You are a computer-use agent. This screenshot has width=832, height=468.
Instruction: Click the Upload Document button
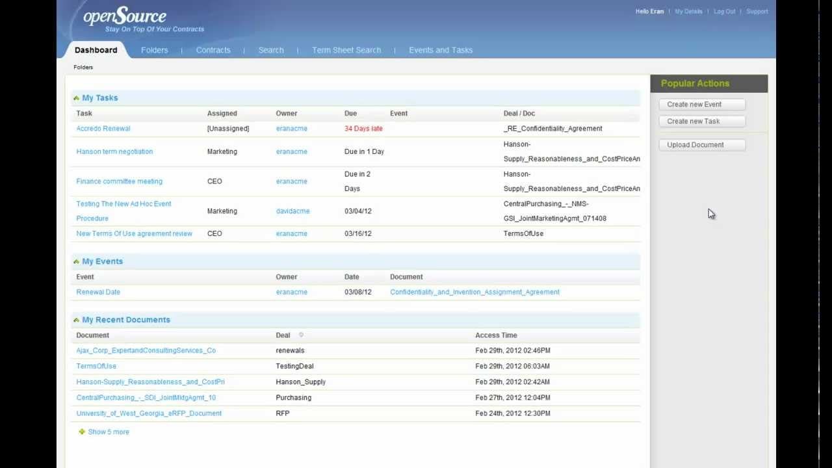pos(701,144)
